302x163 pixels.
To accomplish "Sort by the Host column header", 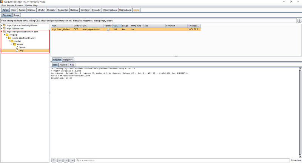I will (62, 26).
